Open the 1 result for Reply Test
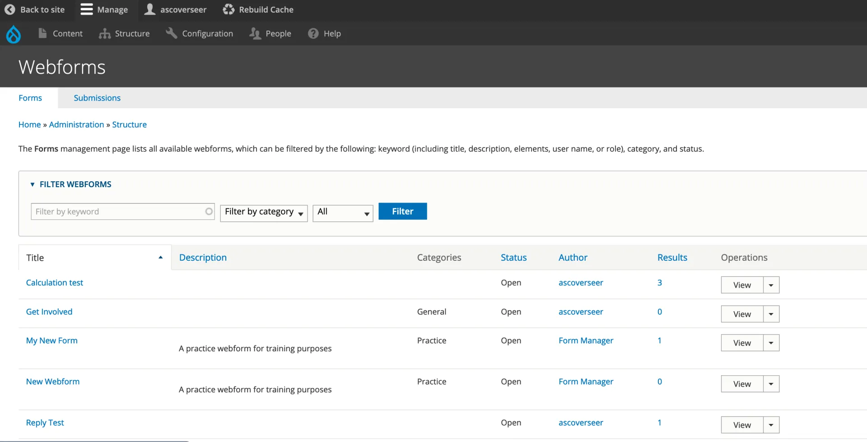This screenshot has height=442, width=867. point(659,423)
